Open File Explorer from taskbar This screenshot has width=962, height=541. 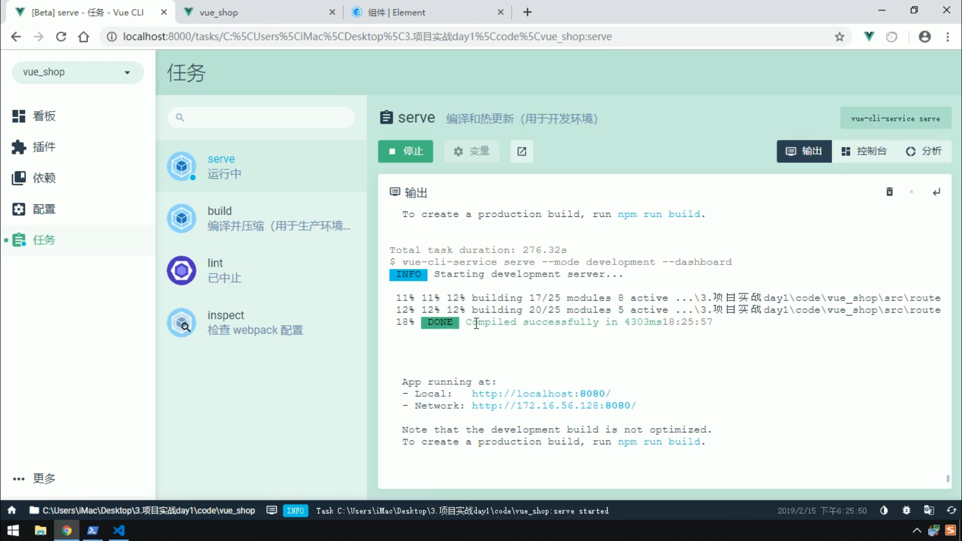pyautogui.click(x=40, y=530)
